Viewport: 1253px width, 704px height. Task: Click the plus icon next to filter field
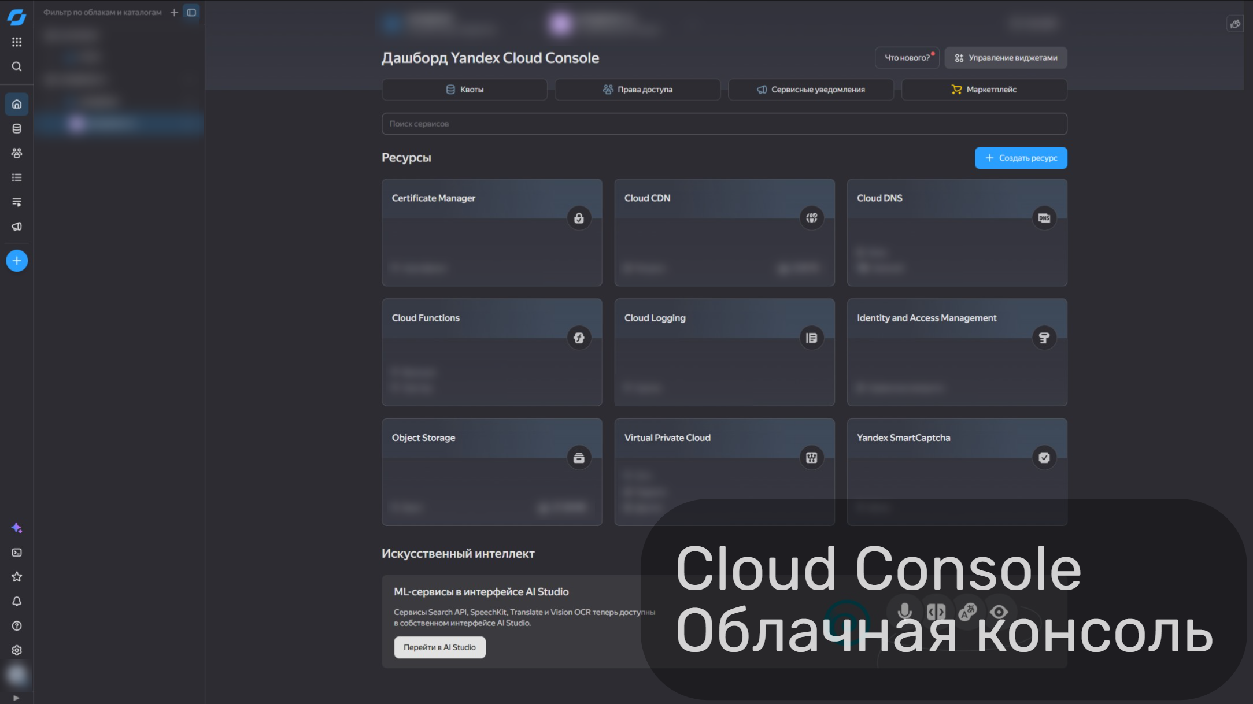pos(174,12)
